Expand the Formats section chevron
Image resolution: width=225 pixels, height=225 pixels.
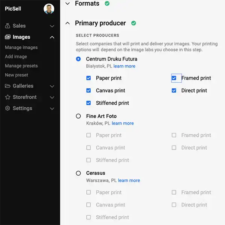point(67,3)
